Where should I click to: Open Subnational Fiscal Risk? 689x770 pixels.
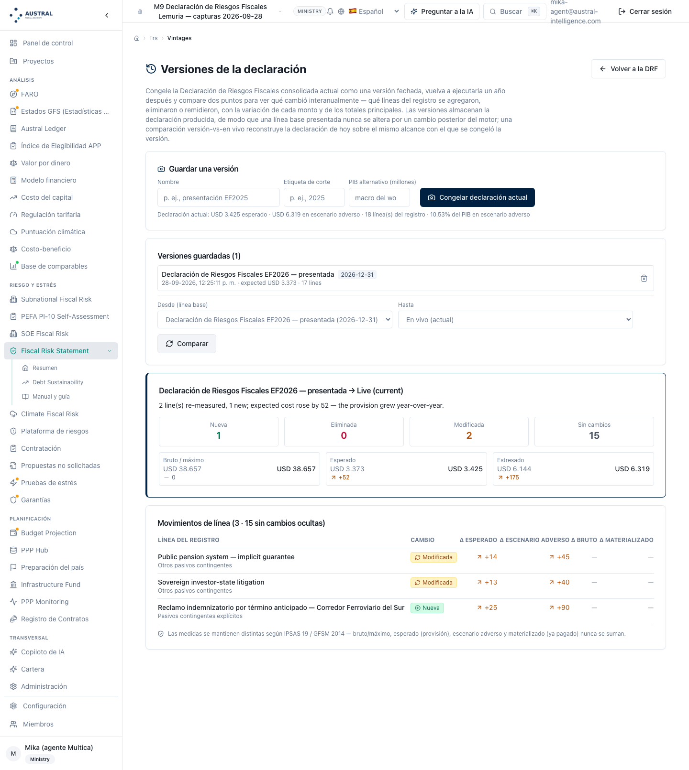[61, 299]
